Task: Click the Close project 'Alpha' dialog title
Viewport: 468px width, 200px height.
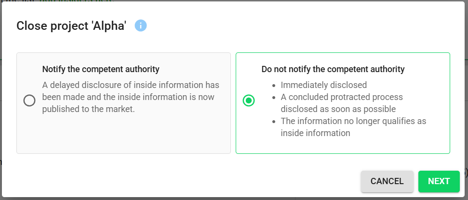Action: (x=71, y=26)
